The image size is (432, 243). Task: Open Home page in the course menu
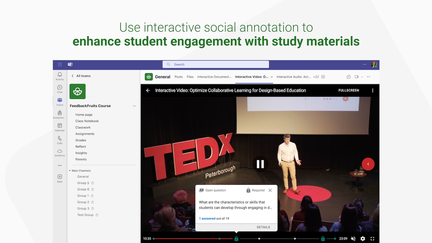pos(84,115)
